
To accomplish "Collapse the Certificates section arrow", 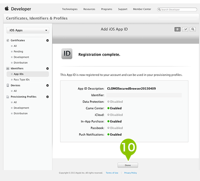I will [47, 41].
